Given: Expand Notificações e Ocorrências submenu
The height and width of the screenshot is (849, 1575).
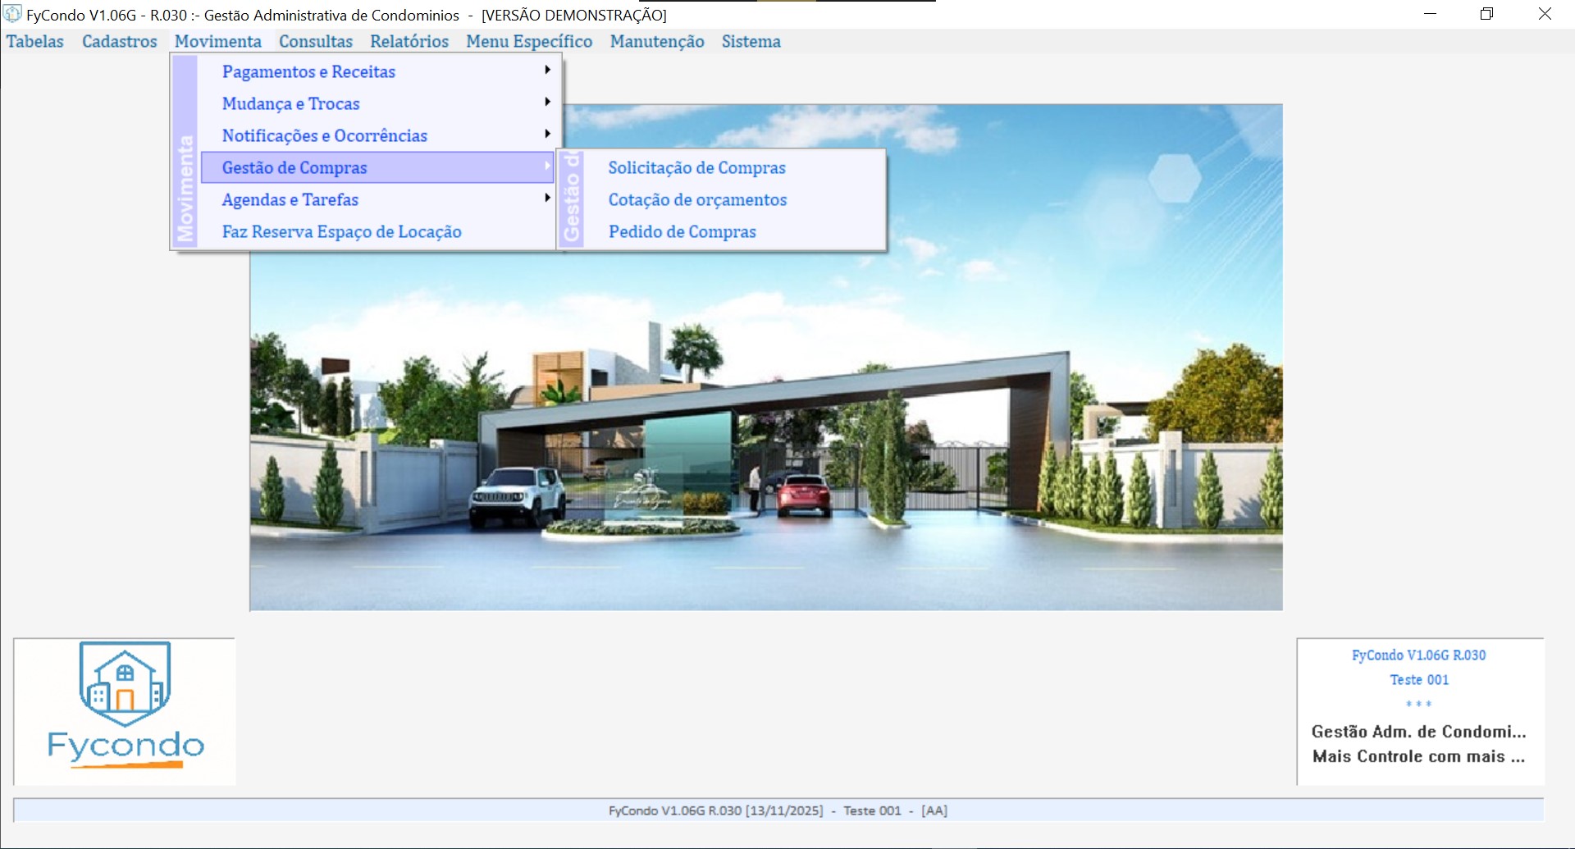Looking at the screenshot, I should 324,136.
